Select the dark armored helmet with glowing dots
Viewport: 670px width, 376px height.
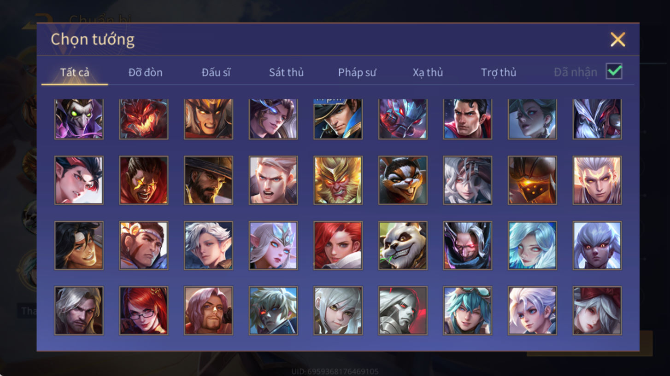(532, 180)
